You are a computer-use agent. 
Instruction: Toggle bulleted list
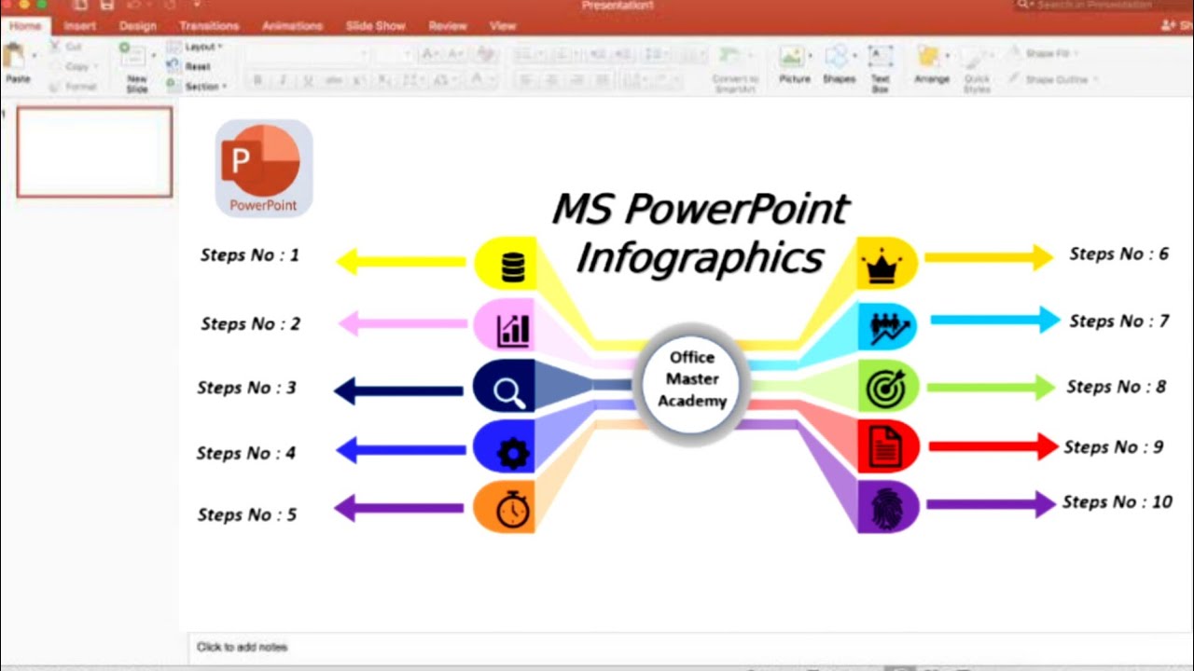(523, 54)
